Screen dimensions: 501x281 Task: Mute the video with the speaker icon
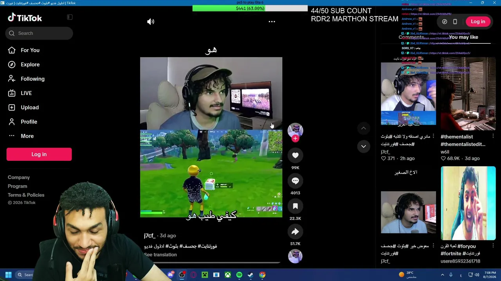click(x=151, y=22)
